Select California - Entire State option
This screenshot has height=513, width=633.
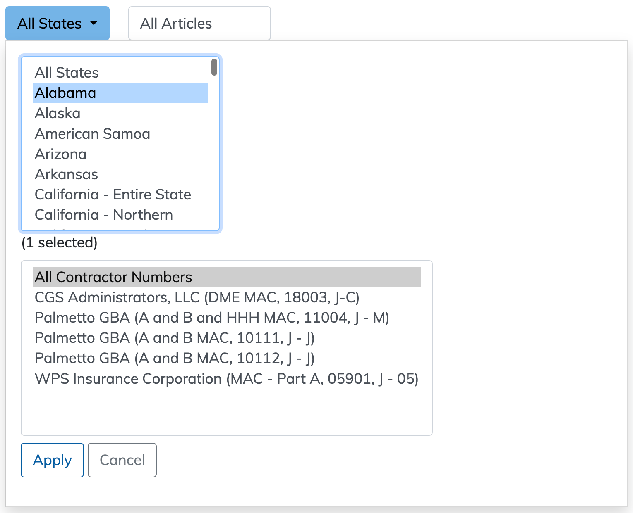click(113, 195)
